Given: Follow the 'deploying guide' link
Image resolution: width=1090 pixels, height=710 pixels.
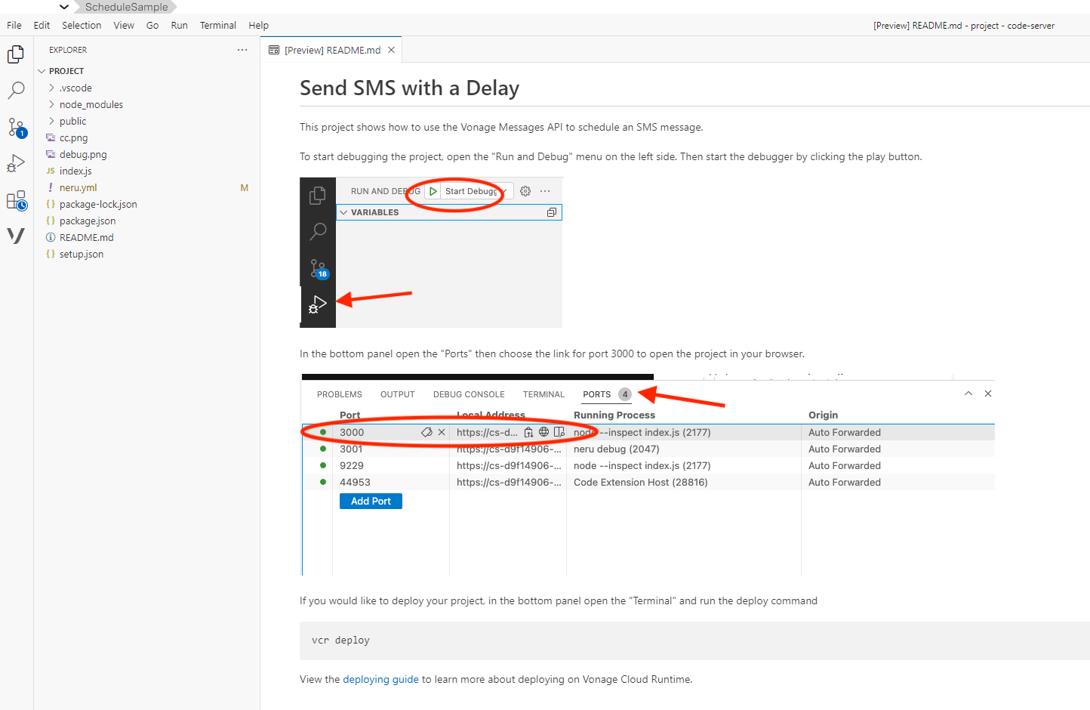Looking at the screenshot, I should point(380,679).
